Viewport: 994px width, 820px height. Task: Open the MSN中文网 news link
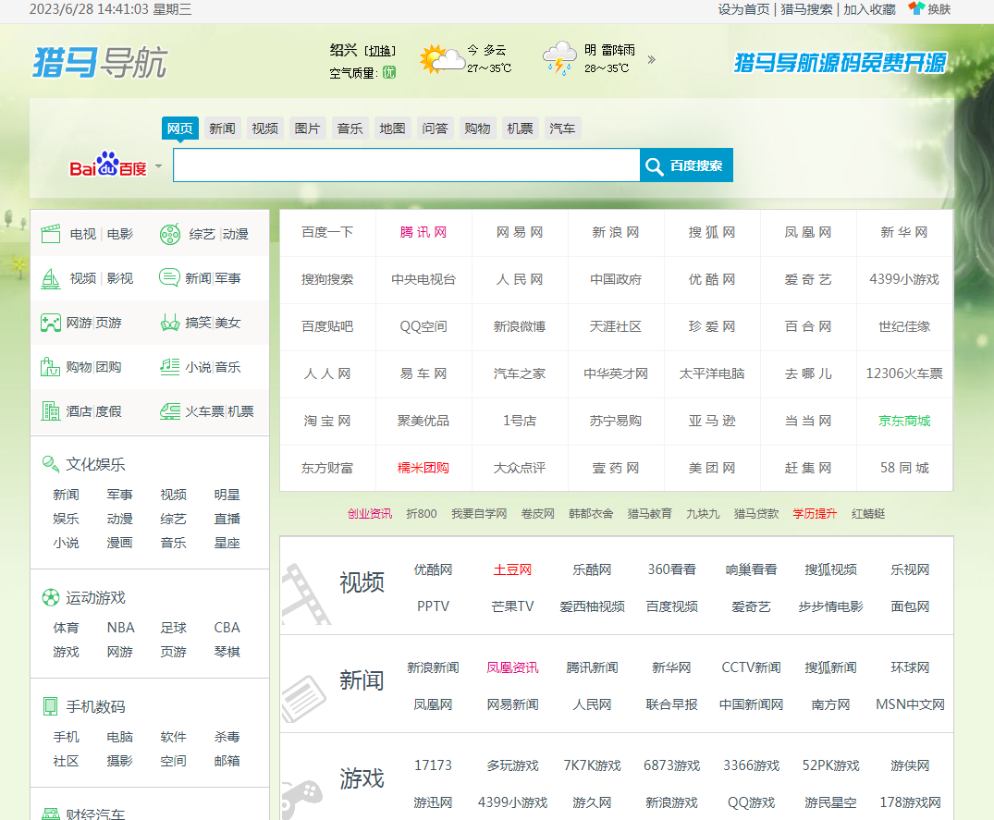[910, 704]
